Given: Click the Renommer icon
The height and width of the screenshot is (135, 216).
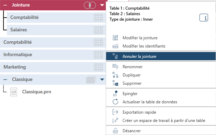Looking at the screenshot, I should click(115, 66).
